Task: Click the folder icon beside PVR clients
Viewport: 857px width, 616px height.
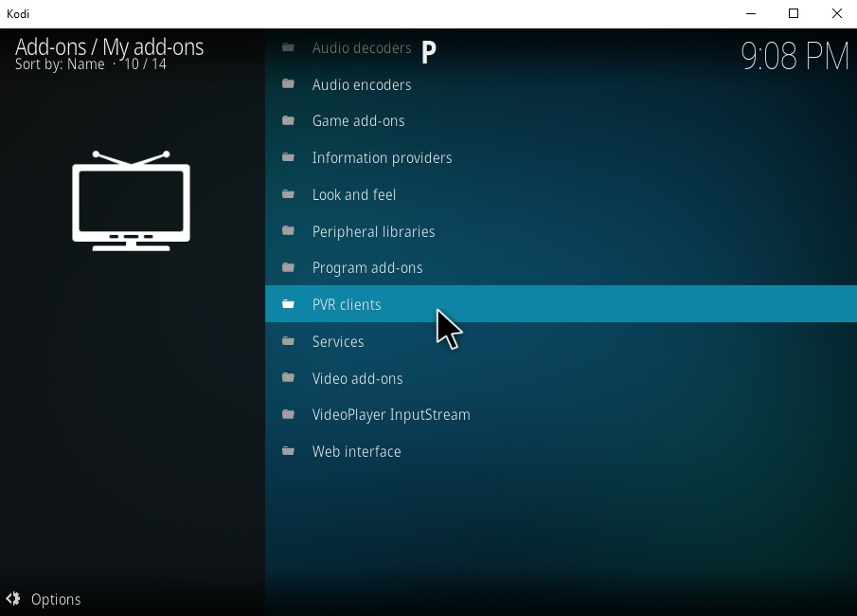Action: pyautogui.click(x=288, y=304)
